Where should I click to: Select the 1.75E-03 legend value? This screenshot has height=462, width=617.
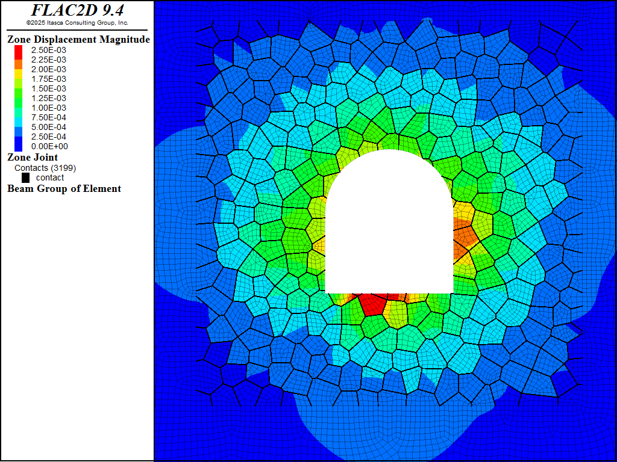pyautogui.click(x=49, y=79)
